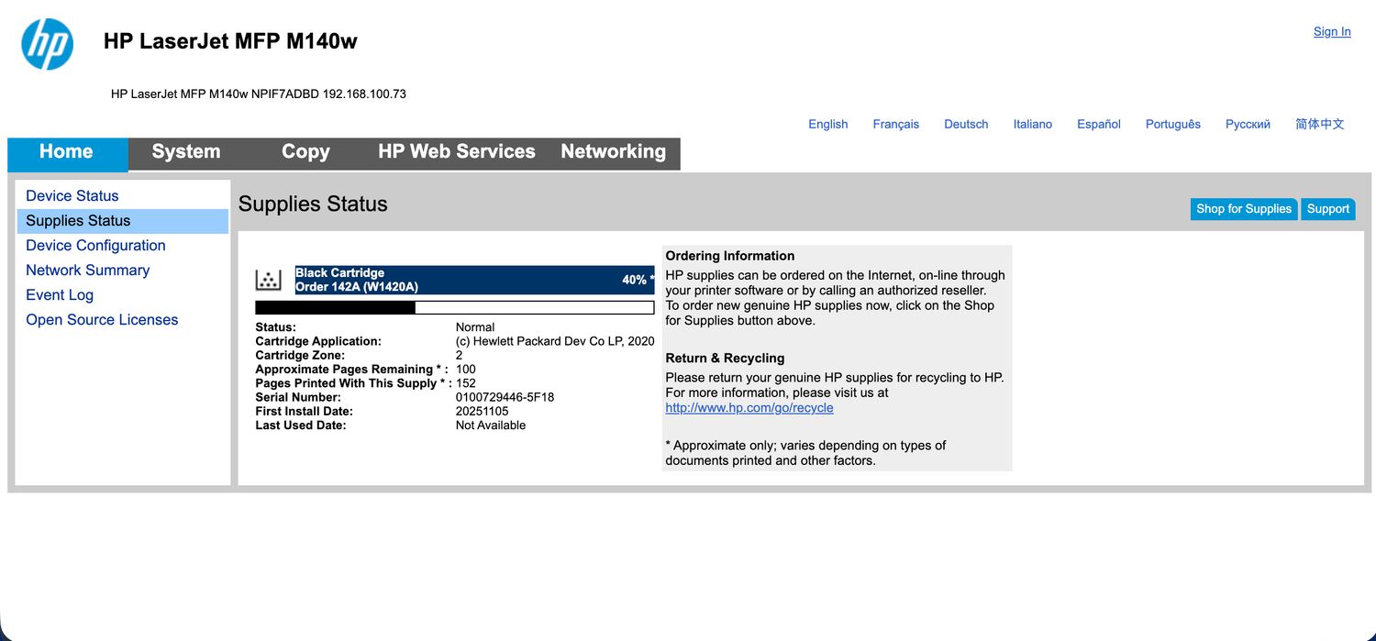The height and width of the screenshot is (641, 1376).
Task: Switch language to Français
Action: (x=896, y=125)
